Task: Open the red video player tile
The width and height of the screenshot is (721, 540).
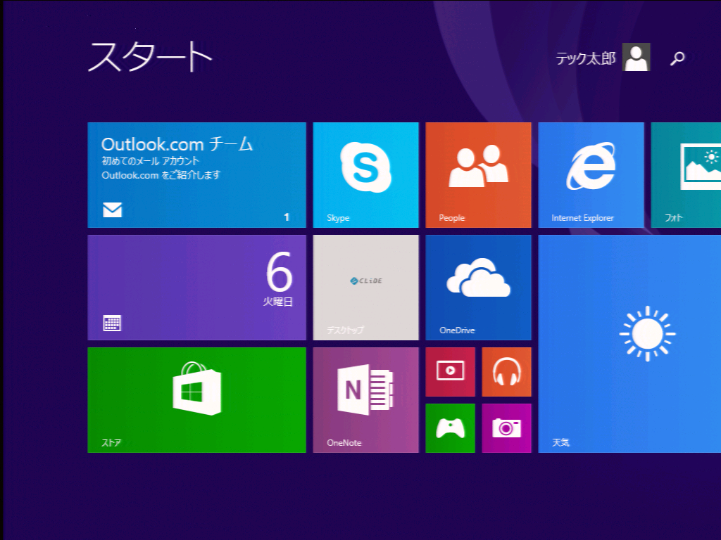Action: 450,372
